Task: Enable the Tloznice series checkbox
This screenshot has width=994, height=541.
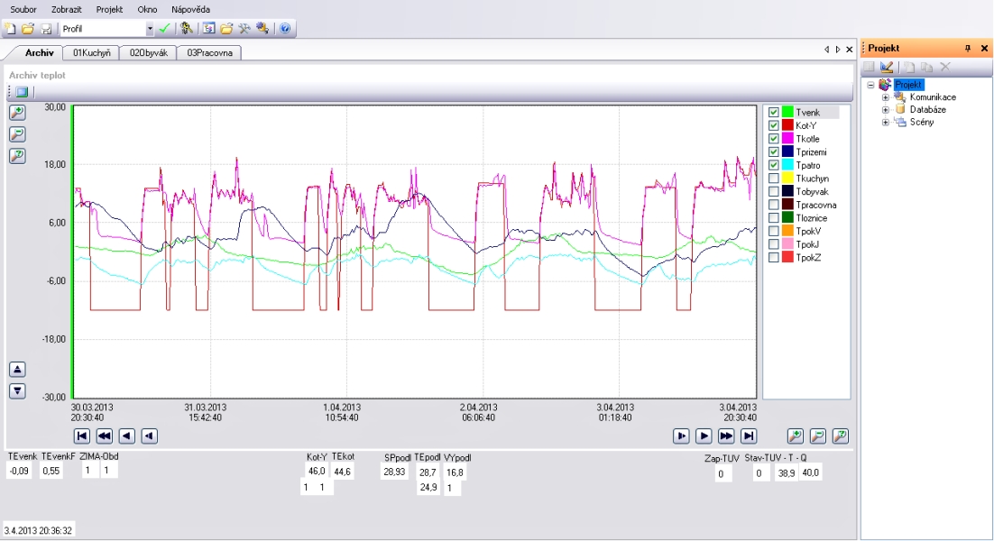Action: coord(773,218)
